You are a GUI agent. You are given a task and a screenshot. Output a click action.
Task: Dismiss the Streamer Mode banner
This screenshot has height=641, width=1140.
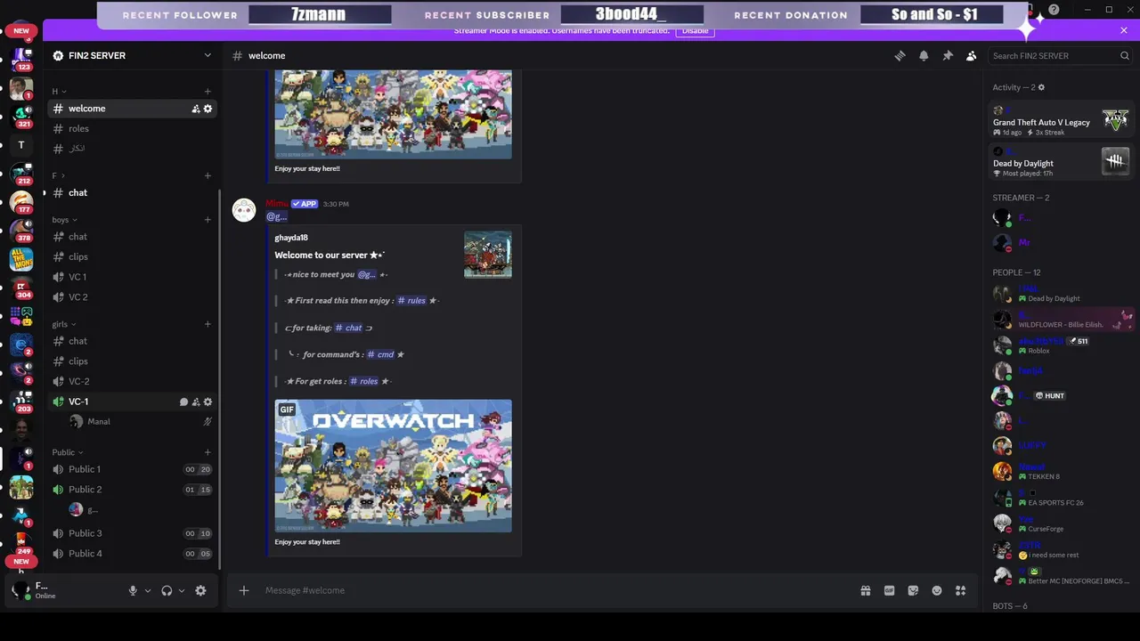click(1124, 30)
